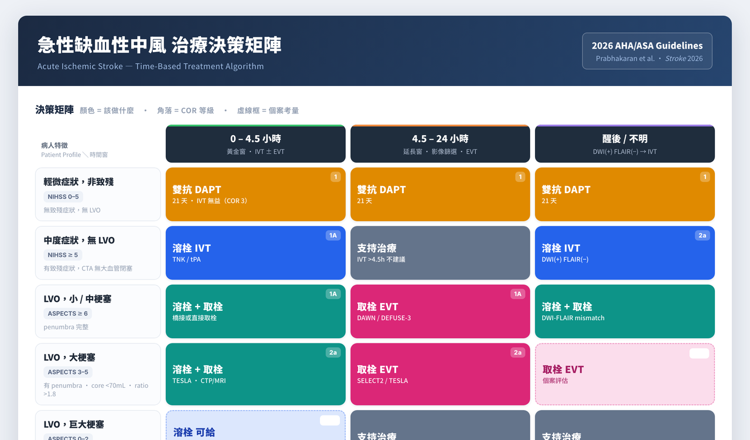Open the dashed 取栓 EVT 個案評估 card
This screenshot has height=440, width=750.
click(625, 374)
